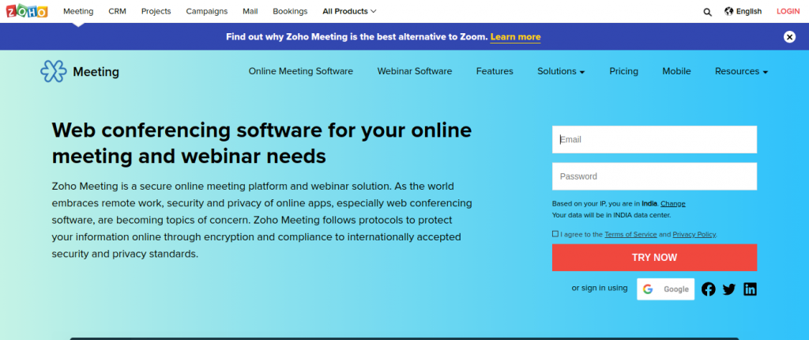Follow the Learn more banner link

coord(515,36)
